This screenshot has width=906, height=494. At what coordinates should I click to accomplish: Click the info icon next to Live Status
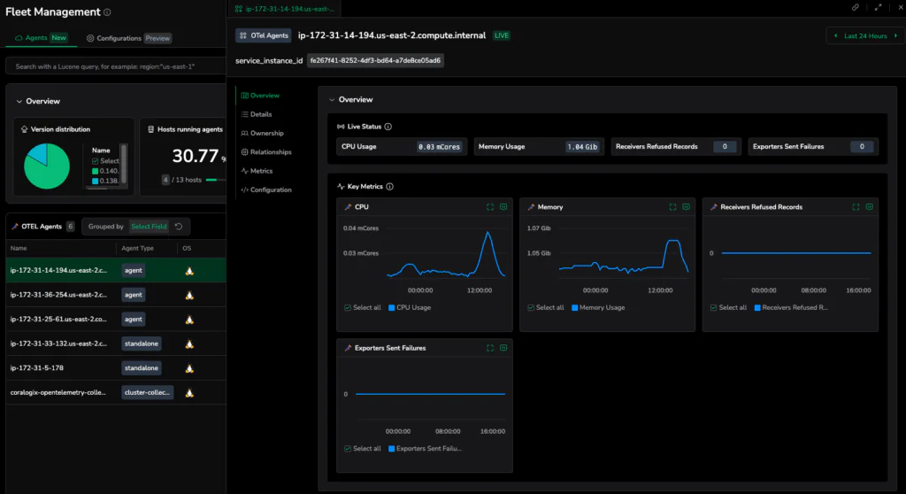388,127
